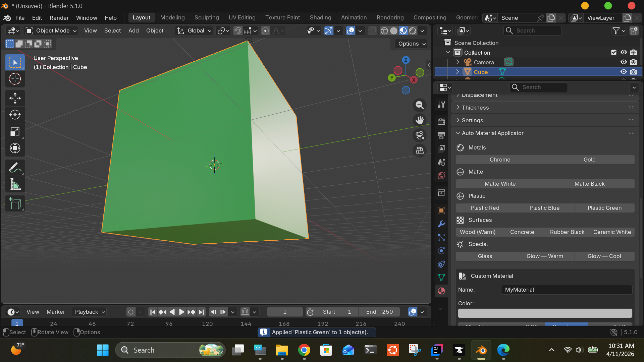Uncheck the Collection exclude checkbox
644x362 pixels.
[614, 52]
